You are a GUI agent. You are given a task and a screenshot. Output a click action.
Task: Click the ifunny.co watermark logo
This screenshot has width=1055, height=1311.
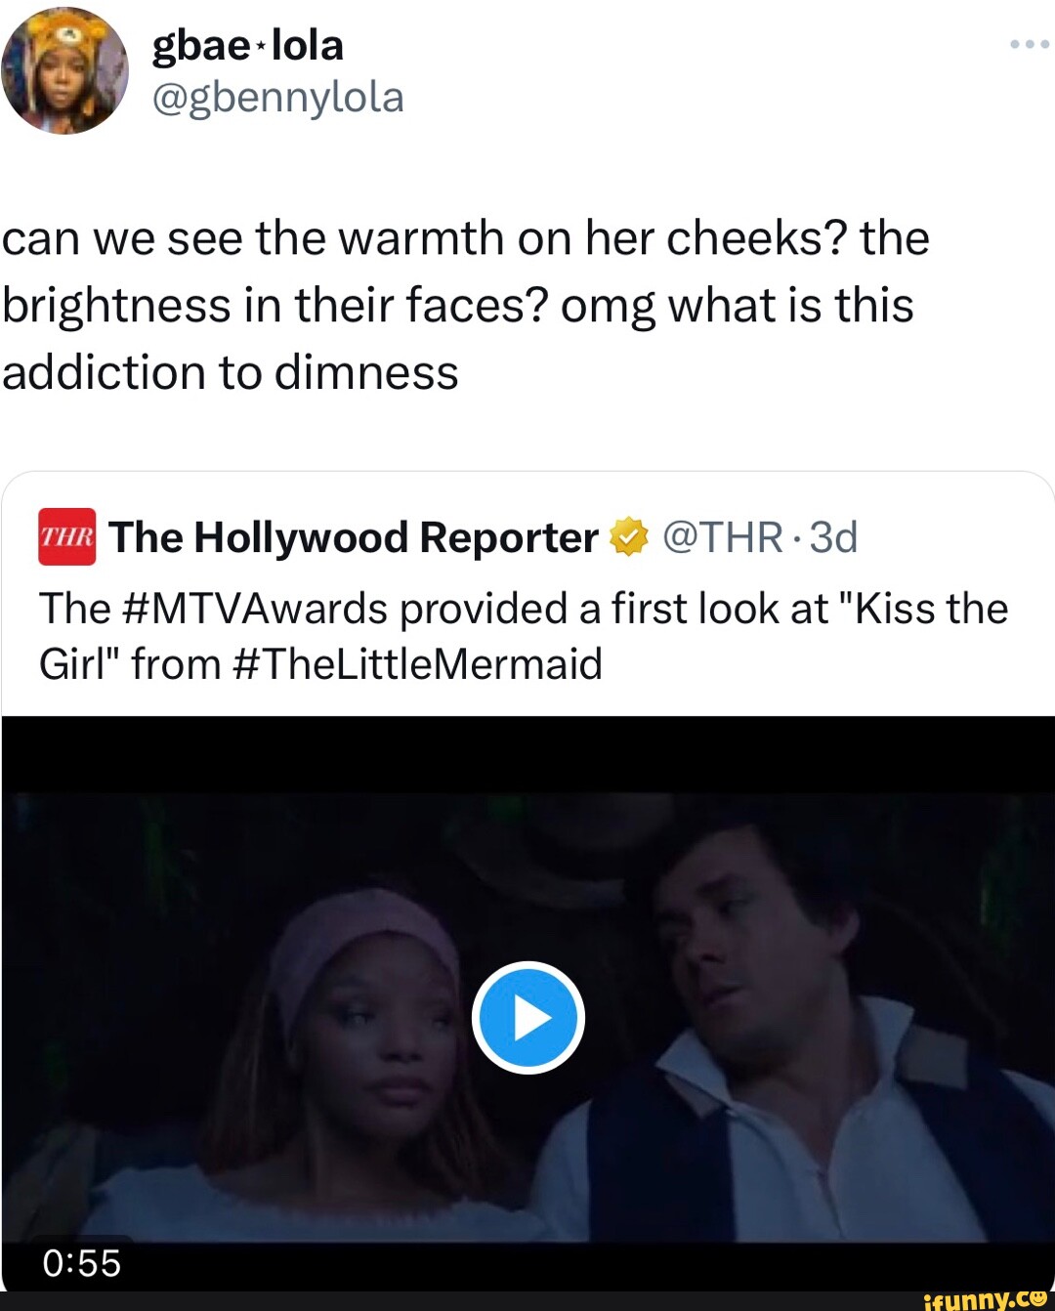tap(984, 1299)
